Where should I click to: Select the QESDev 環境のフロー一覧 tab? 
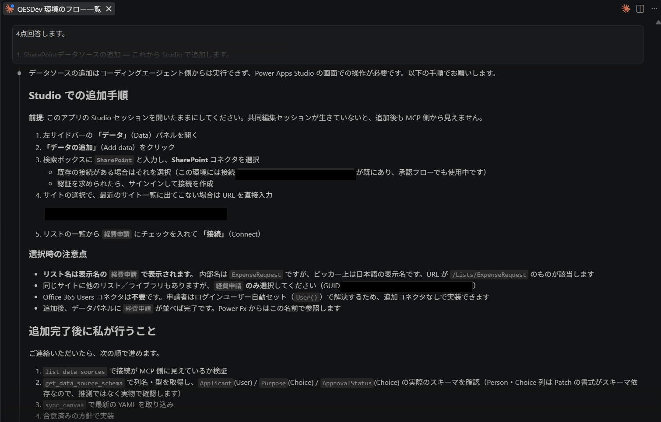pos(59,9)
